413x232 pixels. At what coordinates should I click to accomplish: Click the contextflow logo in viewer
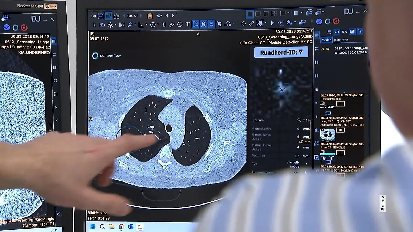[106, 55]
